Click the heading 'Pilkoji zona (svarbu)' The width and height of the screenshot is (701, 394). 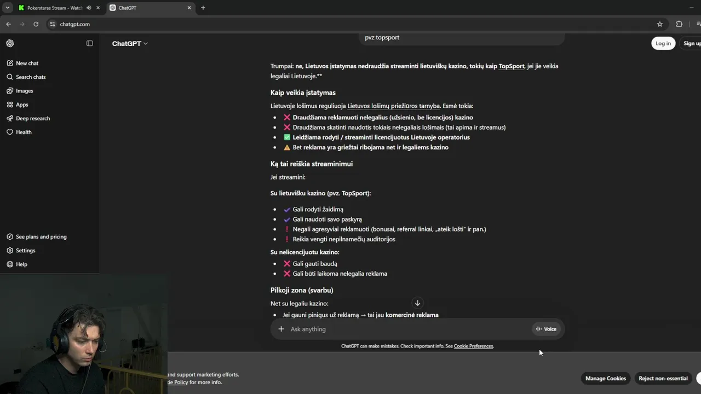(302, 290)
